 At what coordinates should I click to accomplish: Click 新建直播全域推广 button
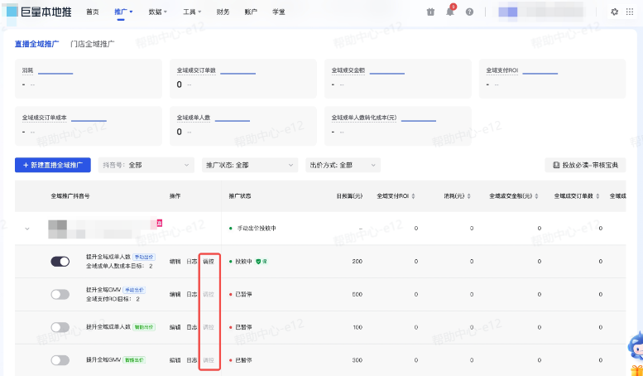click(53, 165)
